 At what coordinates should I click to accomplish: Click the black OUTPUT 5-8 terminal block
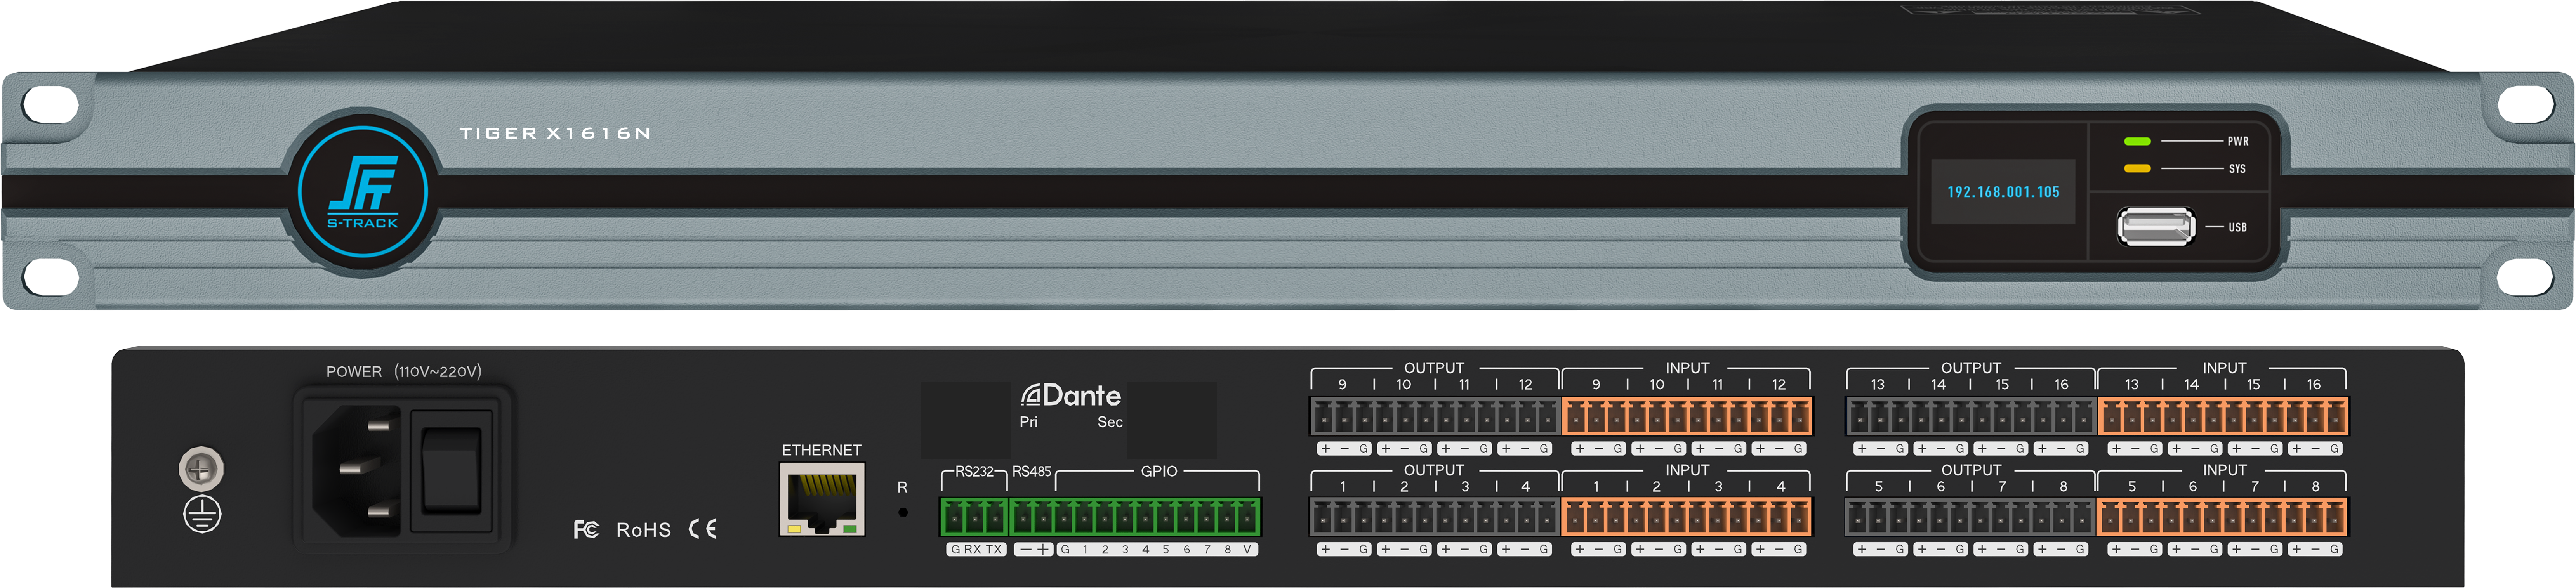point(1971,517)
